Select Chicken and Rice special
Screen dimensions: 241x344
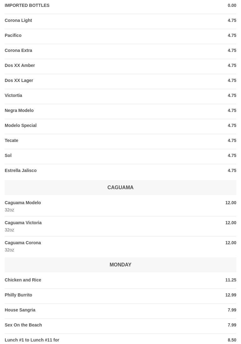click(23, 280)
